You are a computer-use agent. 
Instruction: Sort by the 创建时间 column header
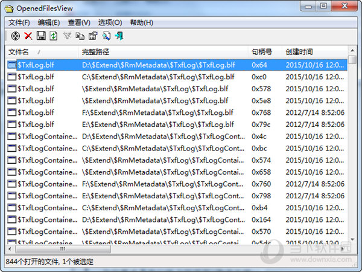coord(315,52)
